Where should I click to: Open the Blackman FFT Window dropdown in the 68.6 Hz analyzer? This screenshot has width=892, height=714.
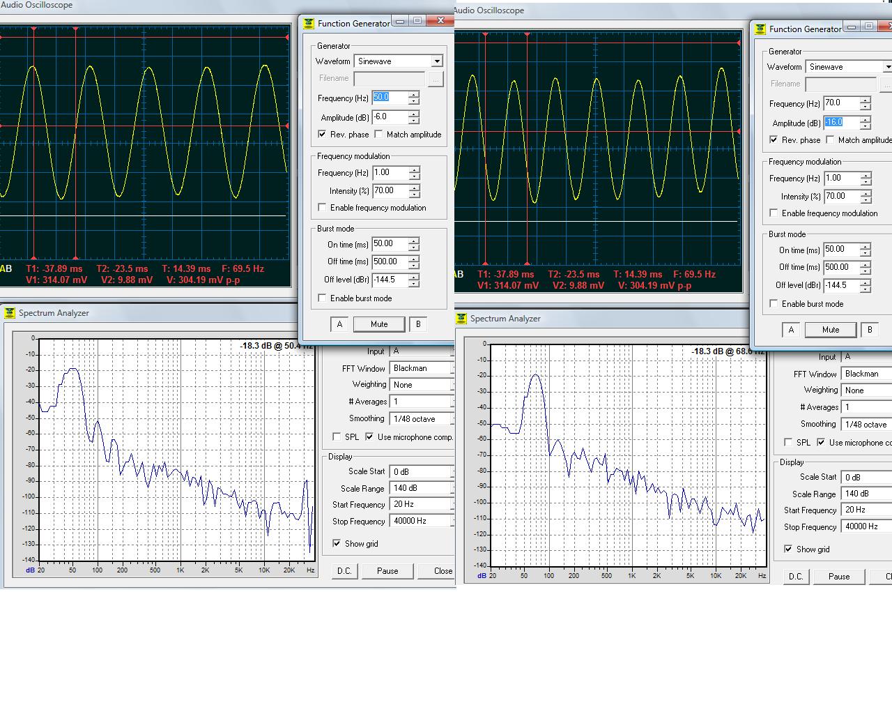[x=866, y=374]
